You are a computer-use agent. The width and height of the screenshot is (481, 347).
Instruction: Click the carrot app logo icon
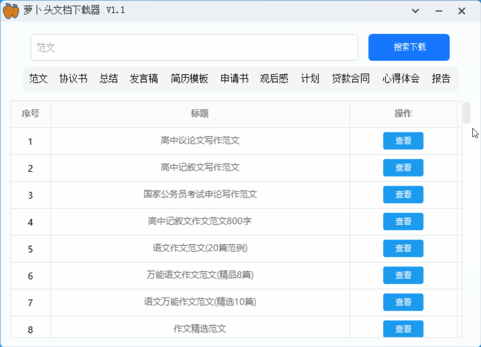point(11,11)
